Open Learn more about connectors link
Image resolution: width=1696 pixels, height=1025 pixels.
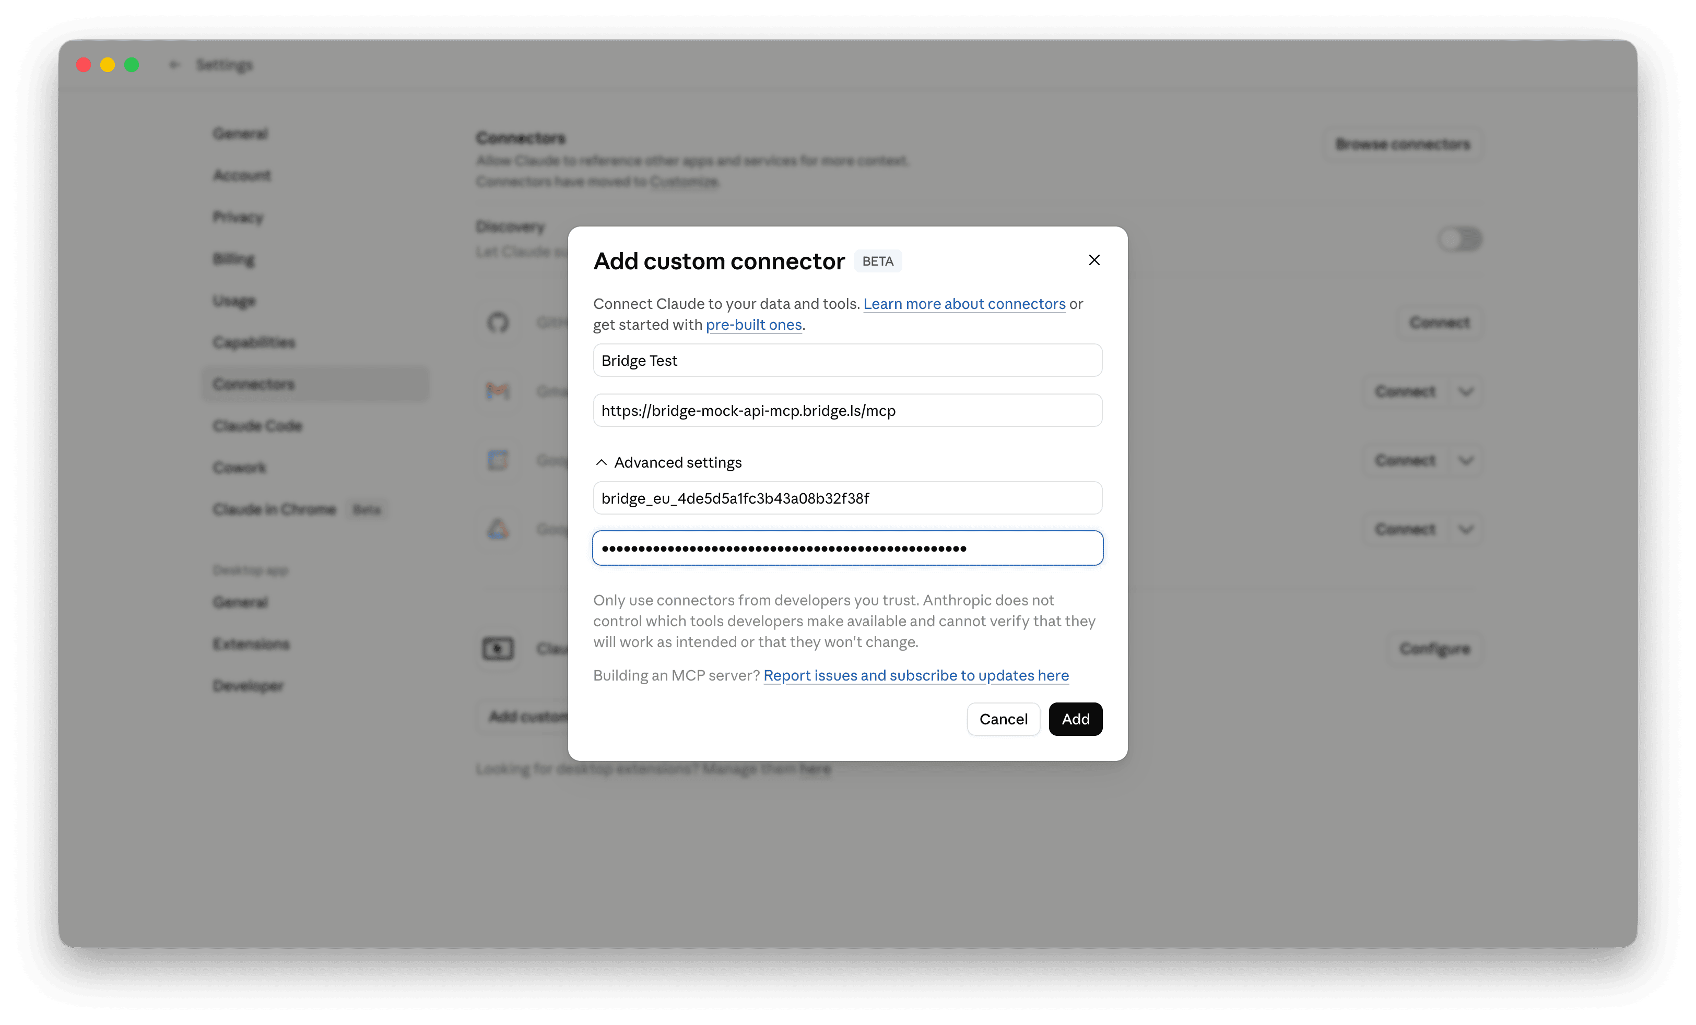pyautogui.click(x=964, y=303)
